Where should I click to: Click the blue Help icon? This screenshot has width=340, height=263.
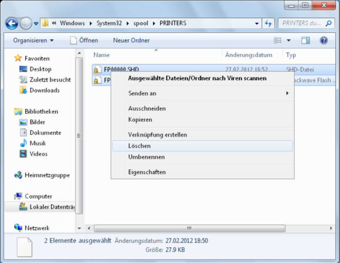(324, 40)
